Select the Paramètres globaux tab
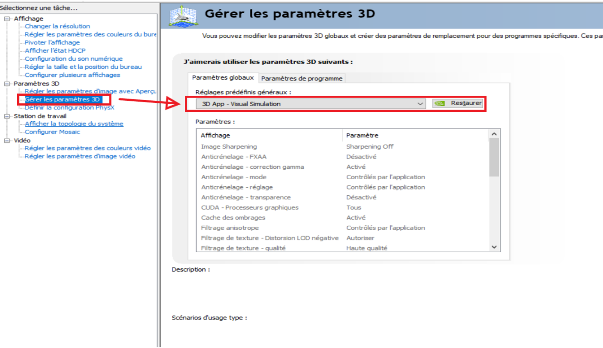The width and height of the screenshot is (603, 348). (223, 78)
